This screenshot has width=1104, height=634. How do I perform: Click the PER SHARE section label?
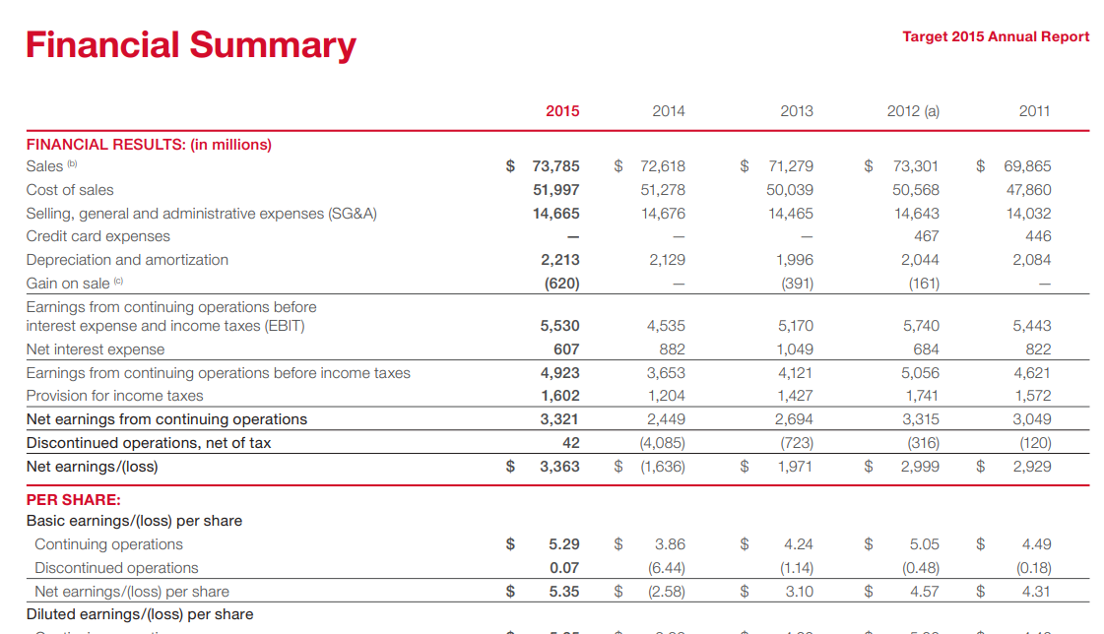[73, 499]
